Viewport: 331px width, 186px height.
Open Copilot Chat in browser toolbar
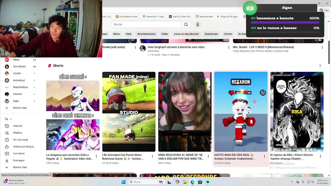coord(324,10)
